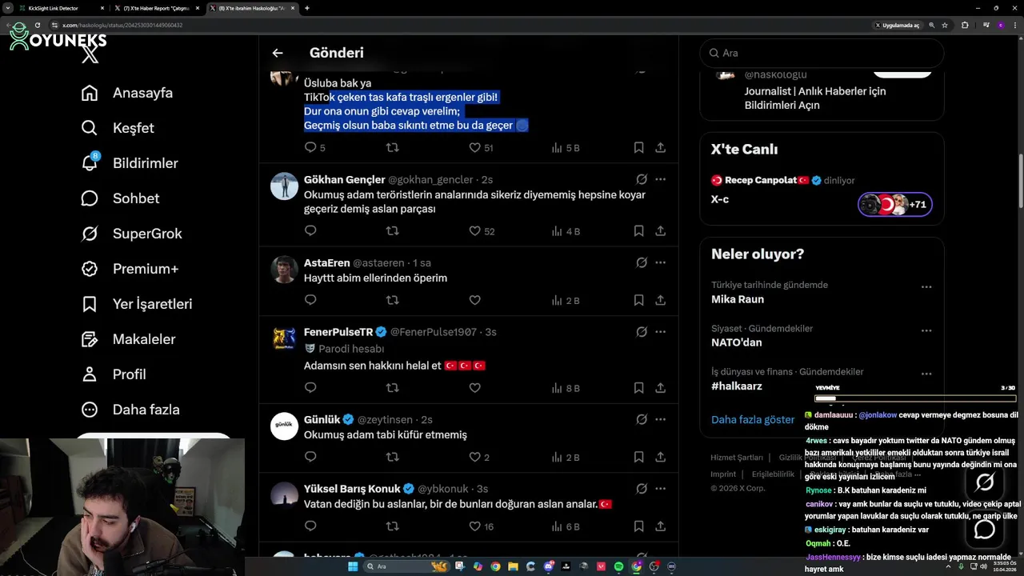Open Bildirimler notifications with badge

[x=130, y=163]
